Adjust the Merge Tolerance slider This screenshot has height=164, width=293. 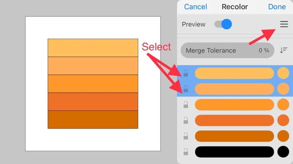click(227, 51)
